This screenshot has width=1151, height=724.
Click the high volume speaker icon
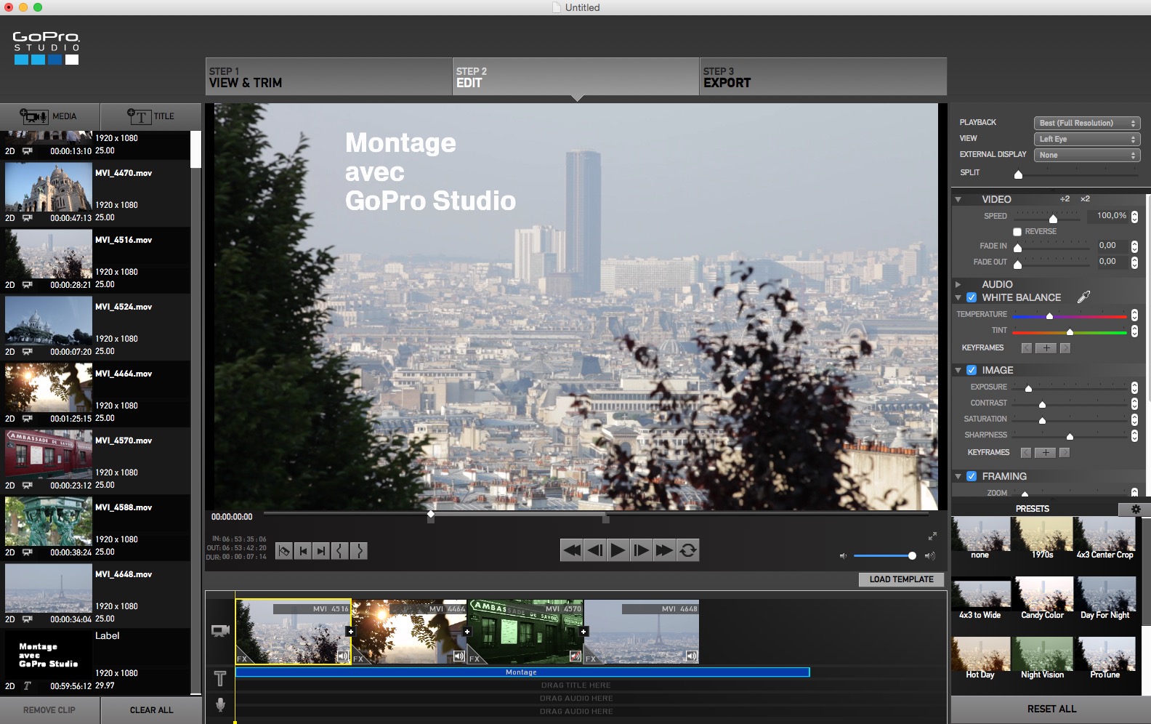pyautogui.click(x=929, y=556)
